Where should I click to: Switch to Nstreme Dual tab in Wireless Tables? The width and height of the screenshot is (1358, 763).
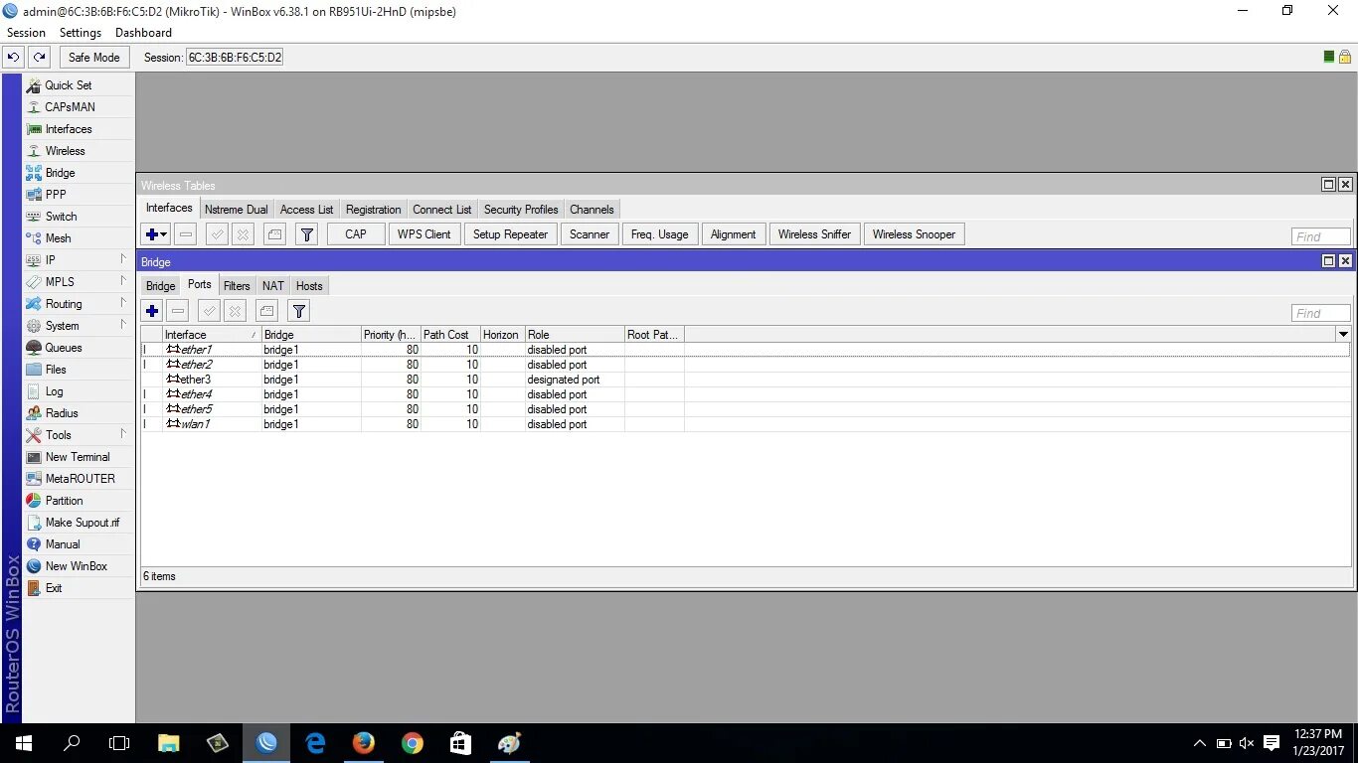236,210
